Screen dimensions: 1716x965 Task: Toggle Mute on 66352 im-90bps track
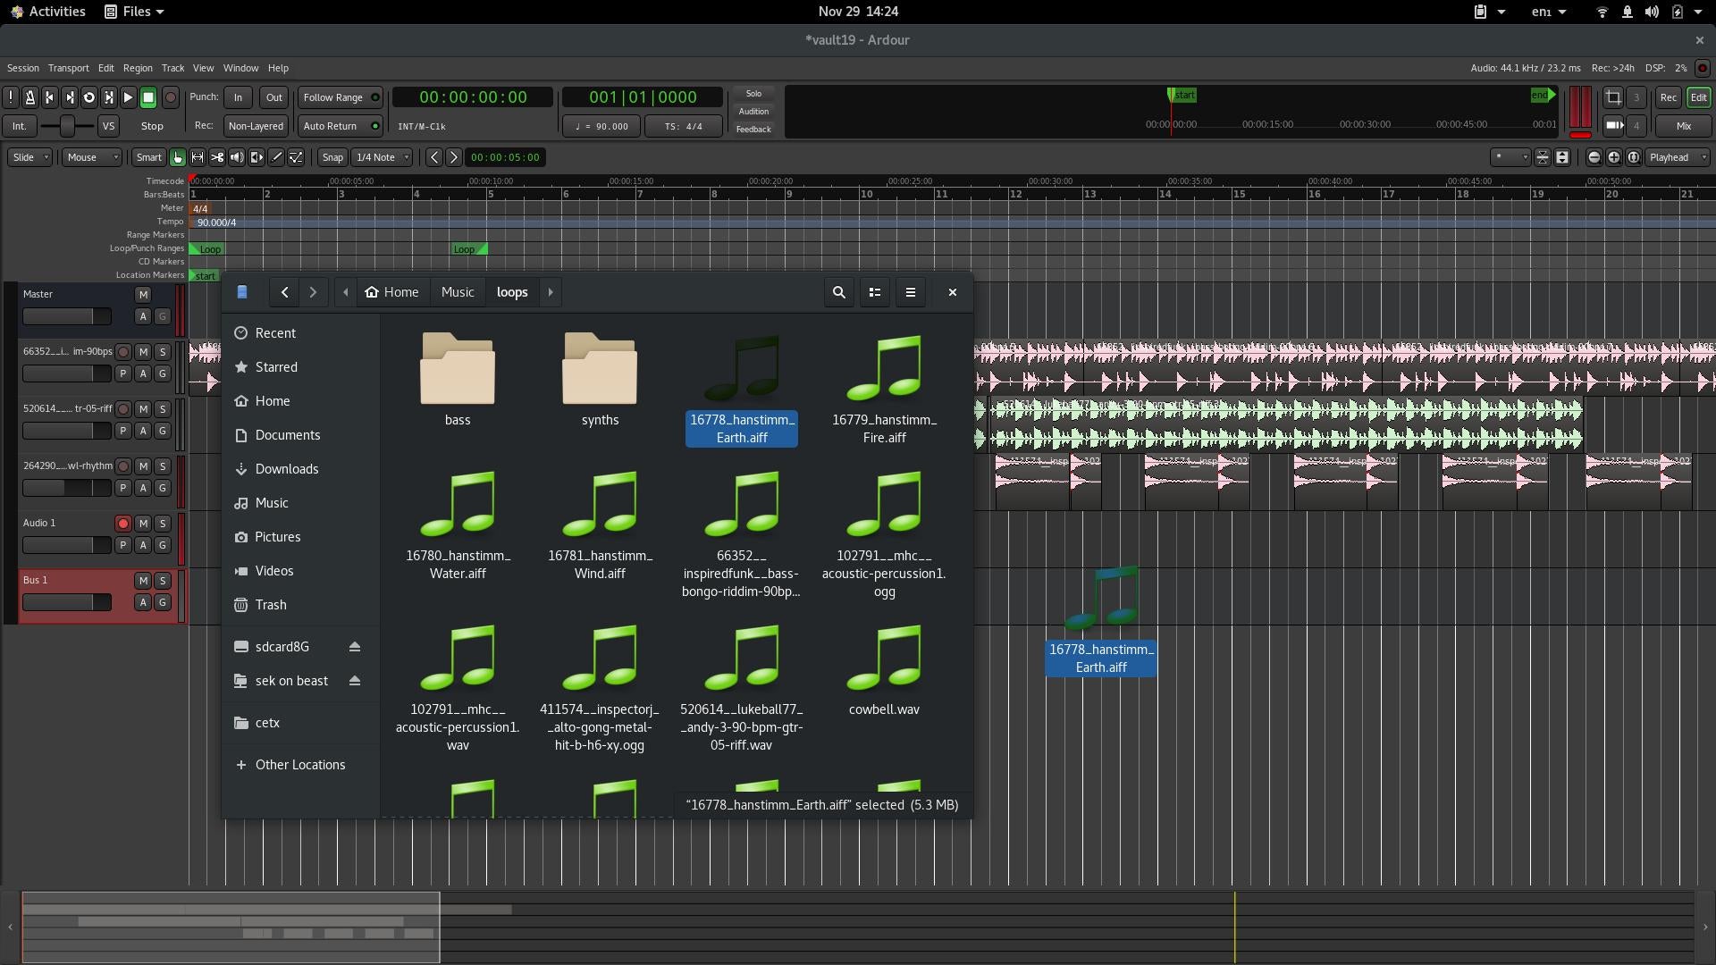click(x=143, y=351)
